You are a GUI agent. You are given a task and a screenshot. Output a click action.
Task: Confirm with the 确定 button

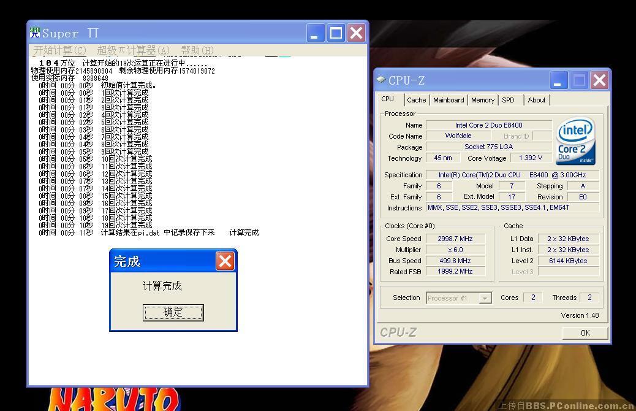pos(173,312)
